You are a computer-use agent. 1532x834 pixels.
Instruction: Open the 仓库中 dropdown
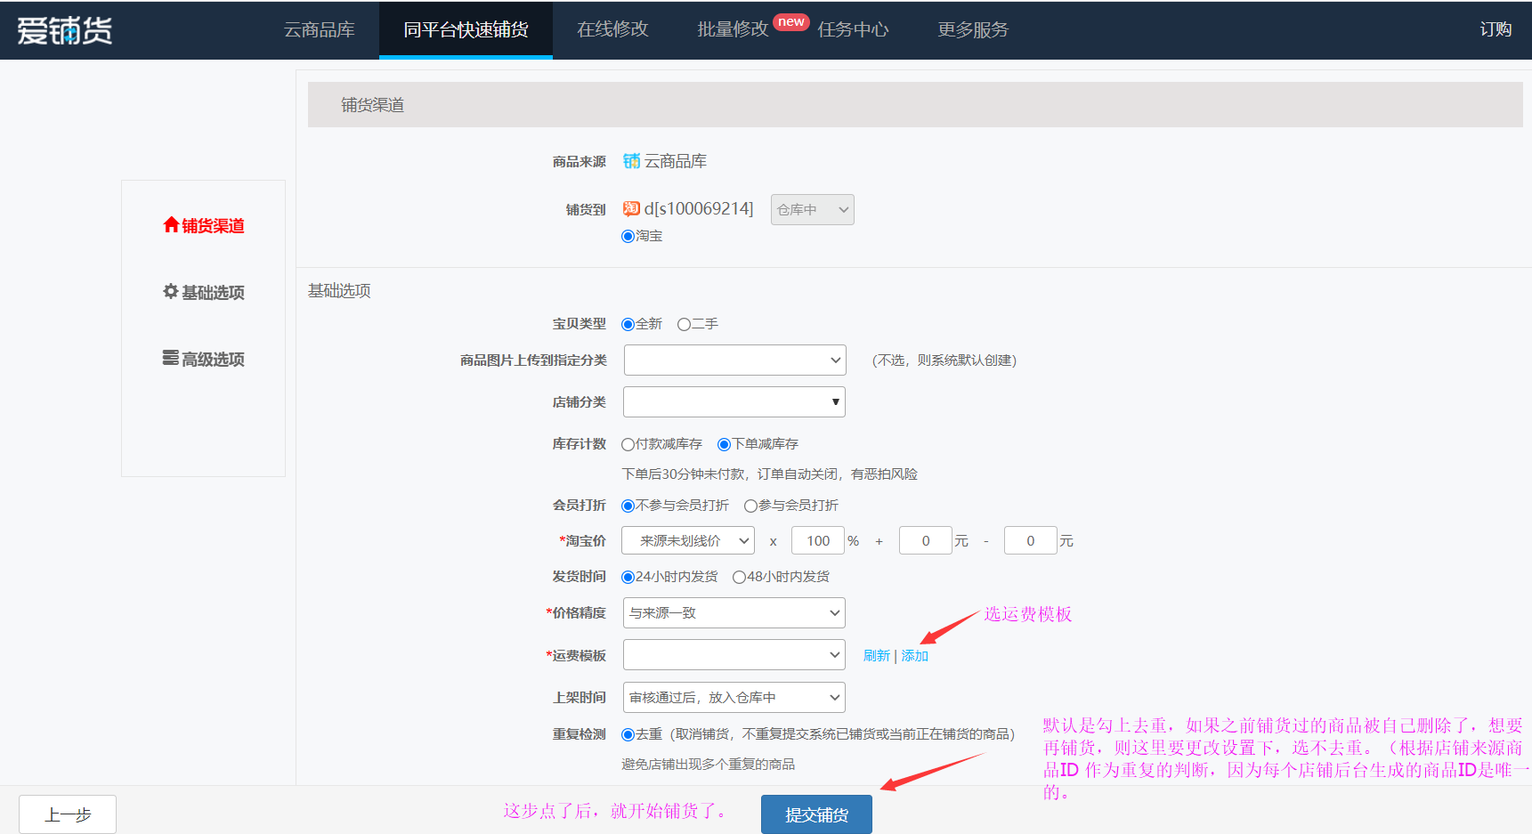tap(813, 210)
